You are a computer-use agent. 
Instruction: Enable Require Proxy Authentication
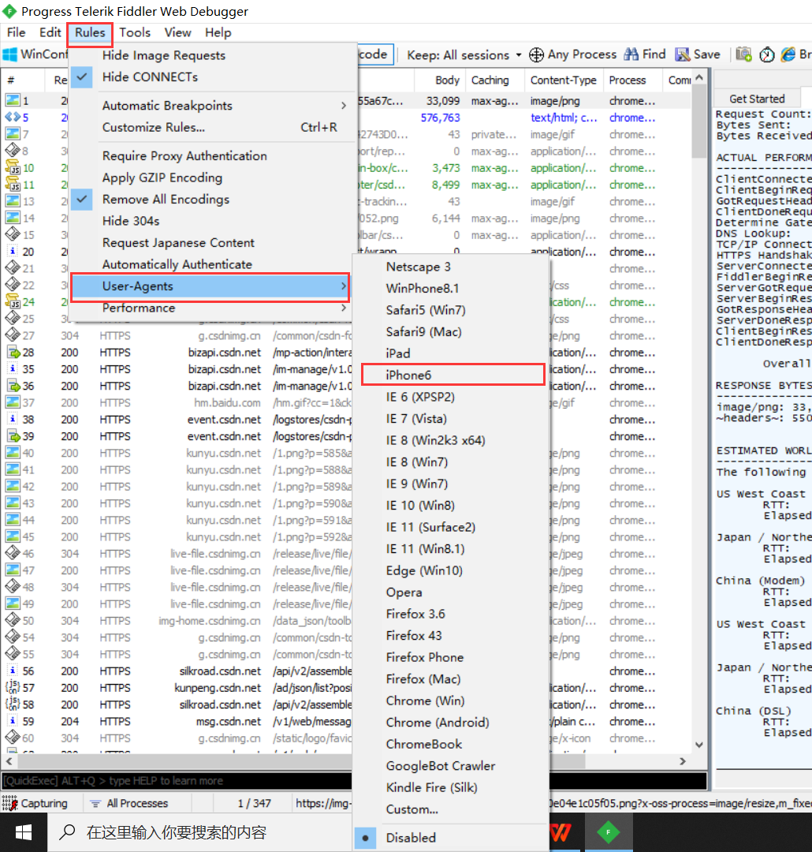(x=213, y=155)
